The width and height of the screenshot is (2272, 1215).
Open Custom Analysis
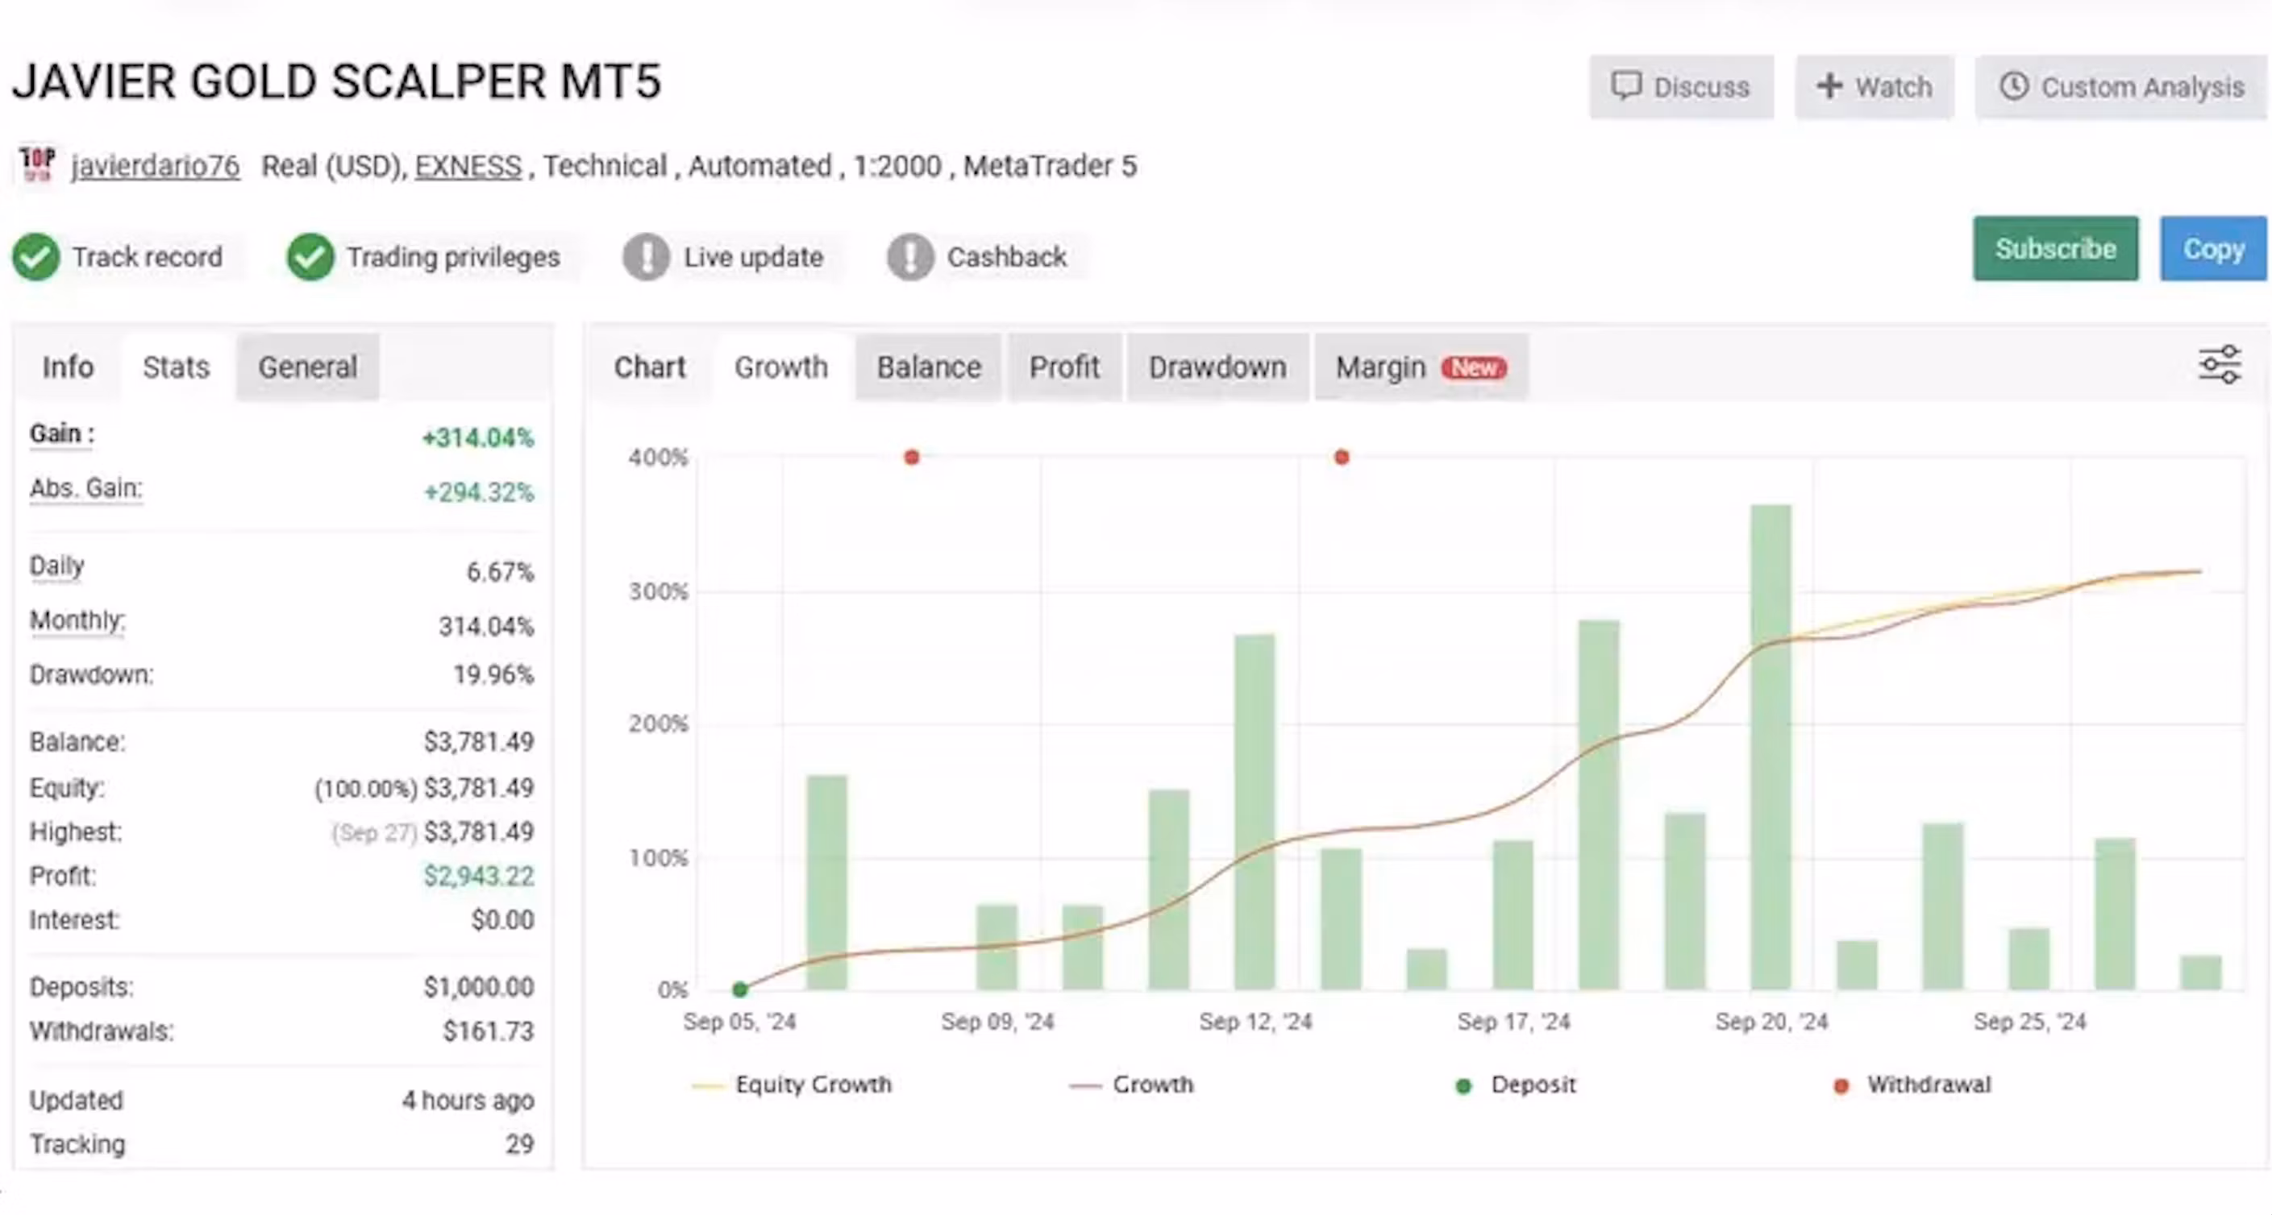click(x=2121, y=86)
